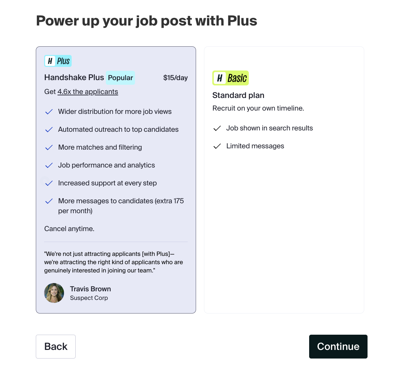Click the checkmark beside 'Limited messages'
This screenshot has height=386, width=408.
pyautogui.click(x=217, y=146)
